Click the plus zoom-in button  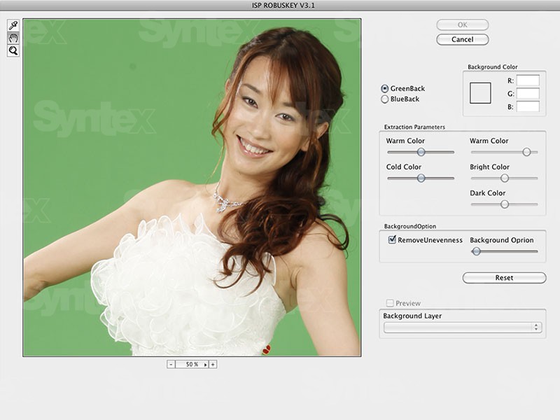tap(213, 364)
